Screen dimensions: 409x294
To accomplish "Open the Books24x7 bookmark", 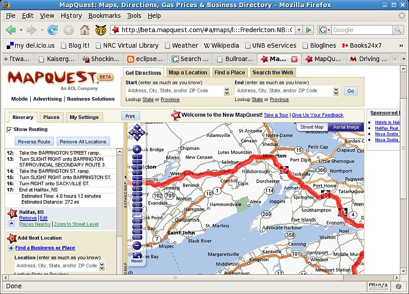I will [x=361, y=45].
